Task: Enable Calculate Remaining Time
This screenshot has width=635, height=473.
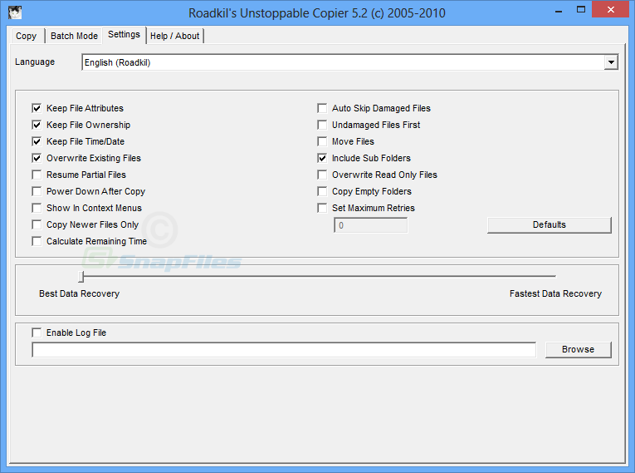Action: pos(37,241)
